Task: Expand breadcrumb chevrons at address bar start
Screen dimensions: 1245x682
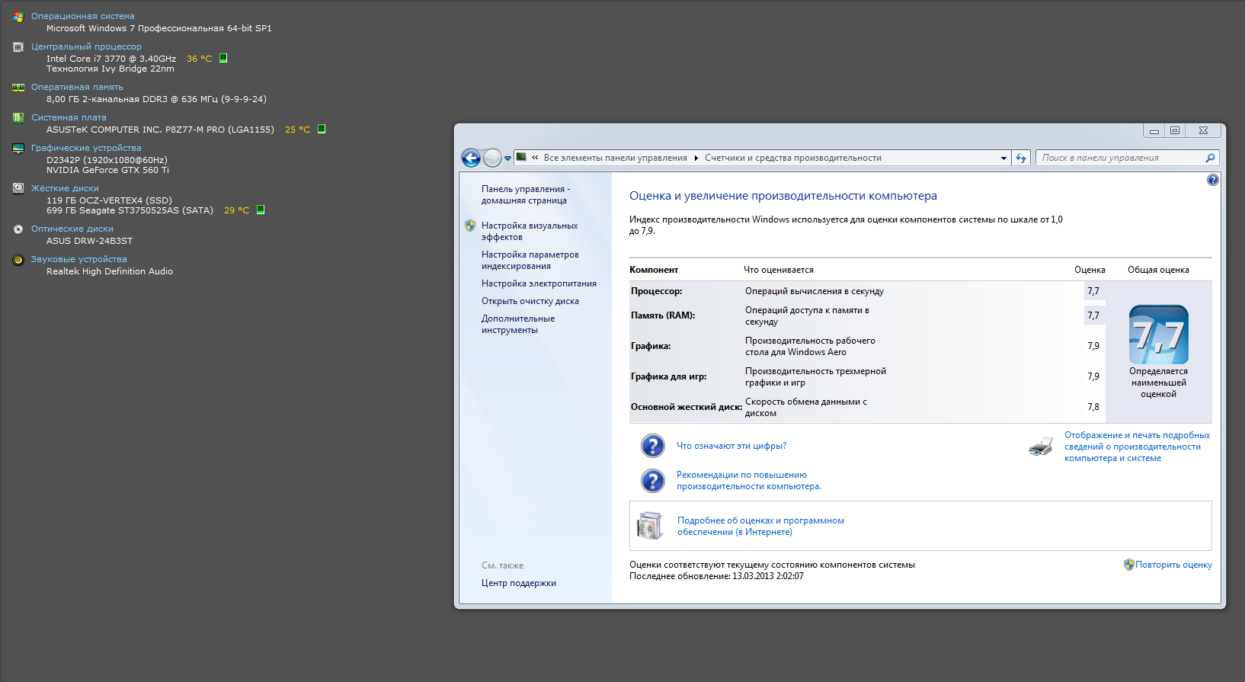Action: [535, 158]
